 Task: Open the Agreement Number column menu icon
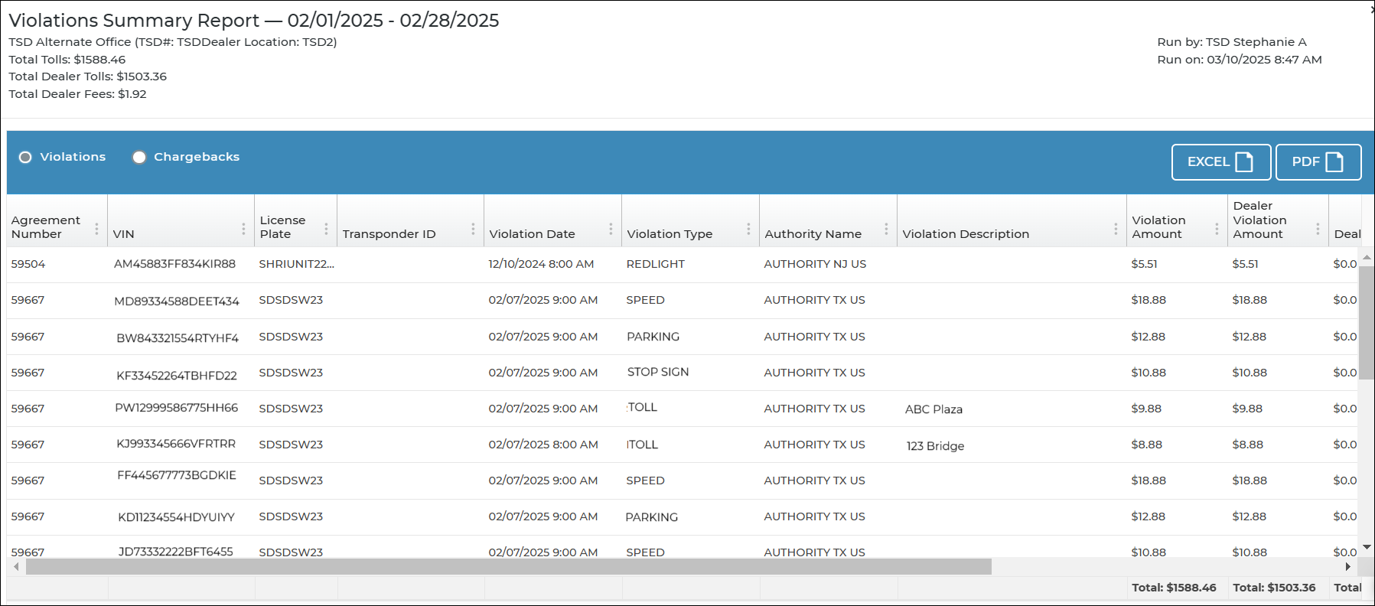[x=96, y=229]
